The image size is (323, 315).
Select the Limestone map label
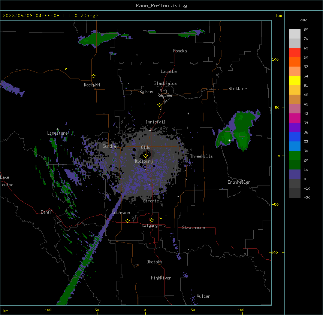point(57,133)
